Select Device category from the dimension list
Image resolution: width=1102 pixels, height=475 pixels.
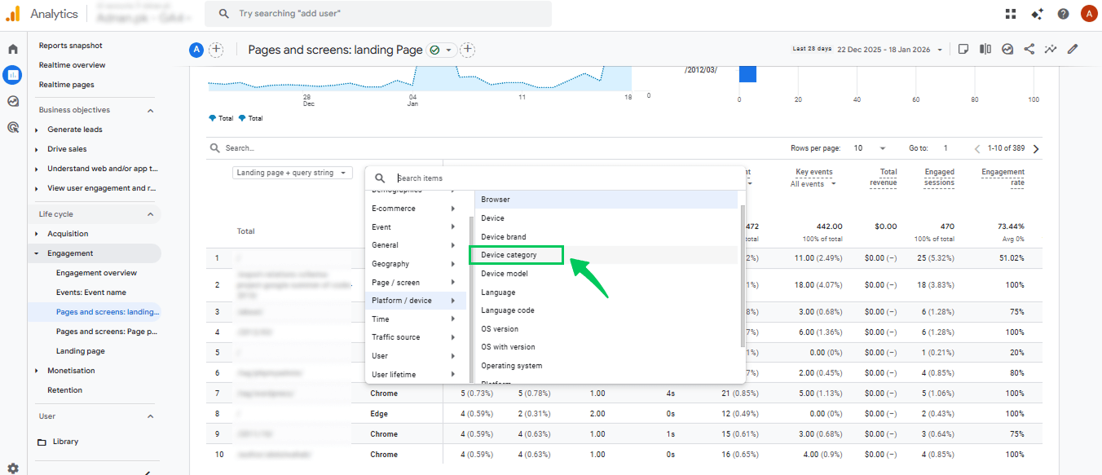[x=509, y=255]
